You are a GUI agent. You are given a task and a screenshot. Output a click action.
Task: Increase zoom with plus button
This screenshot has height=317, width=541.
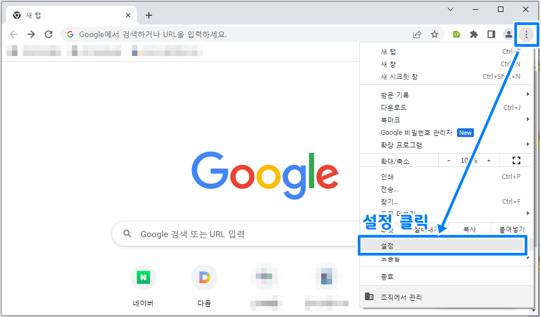pos(489,160)
